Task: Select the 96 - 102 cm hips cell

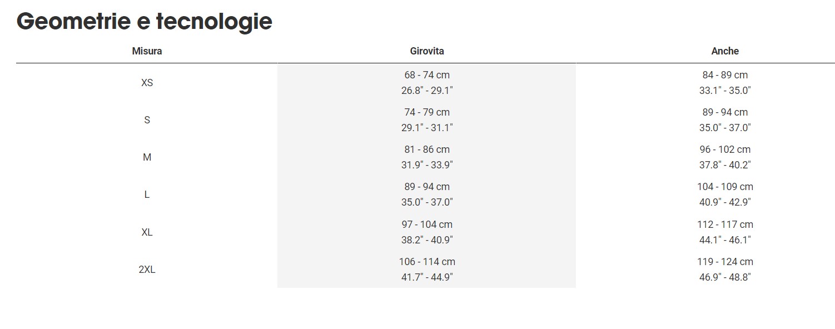Action: (725, 149)
